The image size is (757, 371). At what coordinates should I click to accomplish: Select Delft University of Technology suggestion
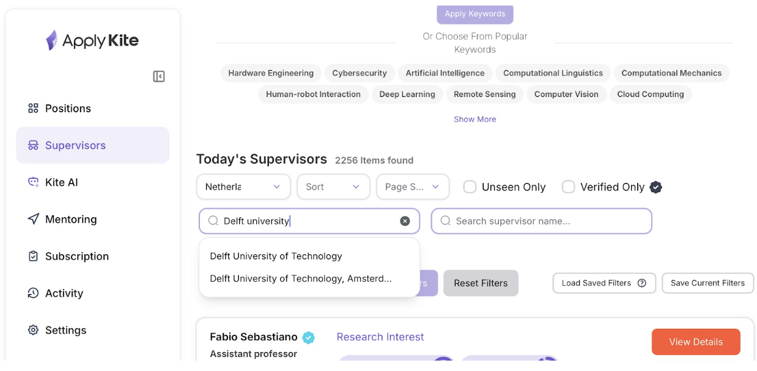(x=276, y=256)
